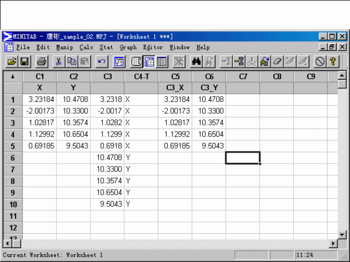Click the Open file folder icon
350x262 pixels.
tap(11, 62)
